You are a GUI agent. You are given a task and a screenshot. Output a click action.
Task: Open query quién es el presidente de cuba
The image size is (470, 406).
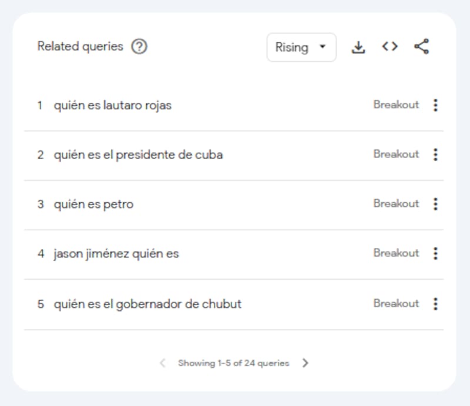tap(138, 155)
